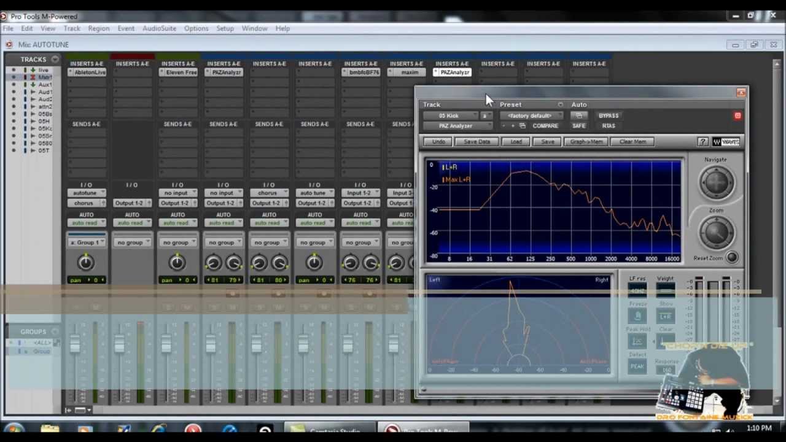
Task: Open the TRACKS list dropdown menu
Action: 55,60
